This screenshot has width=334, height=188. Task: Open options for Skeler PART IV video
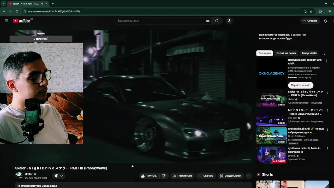[327, 92]
